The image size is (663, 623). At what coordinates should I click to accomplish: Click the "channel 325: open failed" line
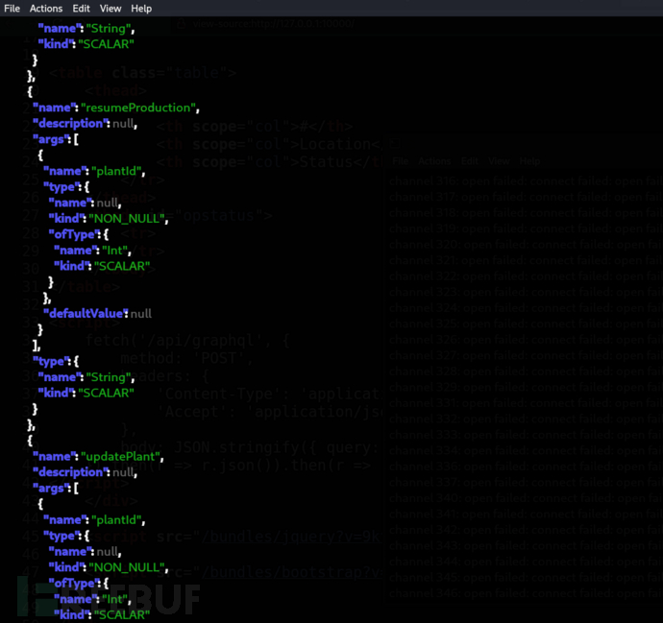(526, 323)
